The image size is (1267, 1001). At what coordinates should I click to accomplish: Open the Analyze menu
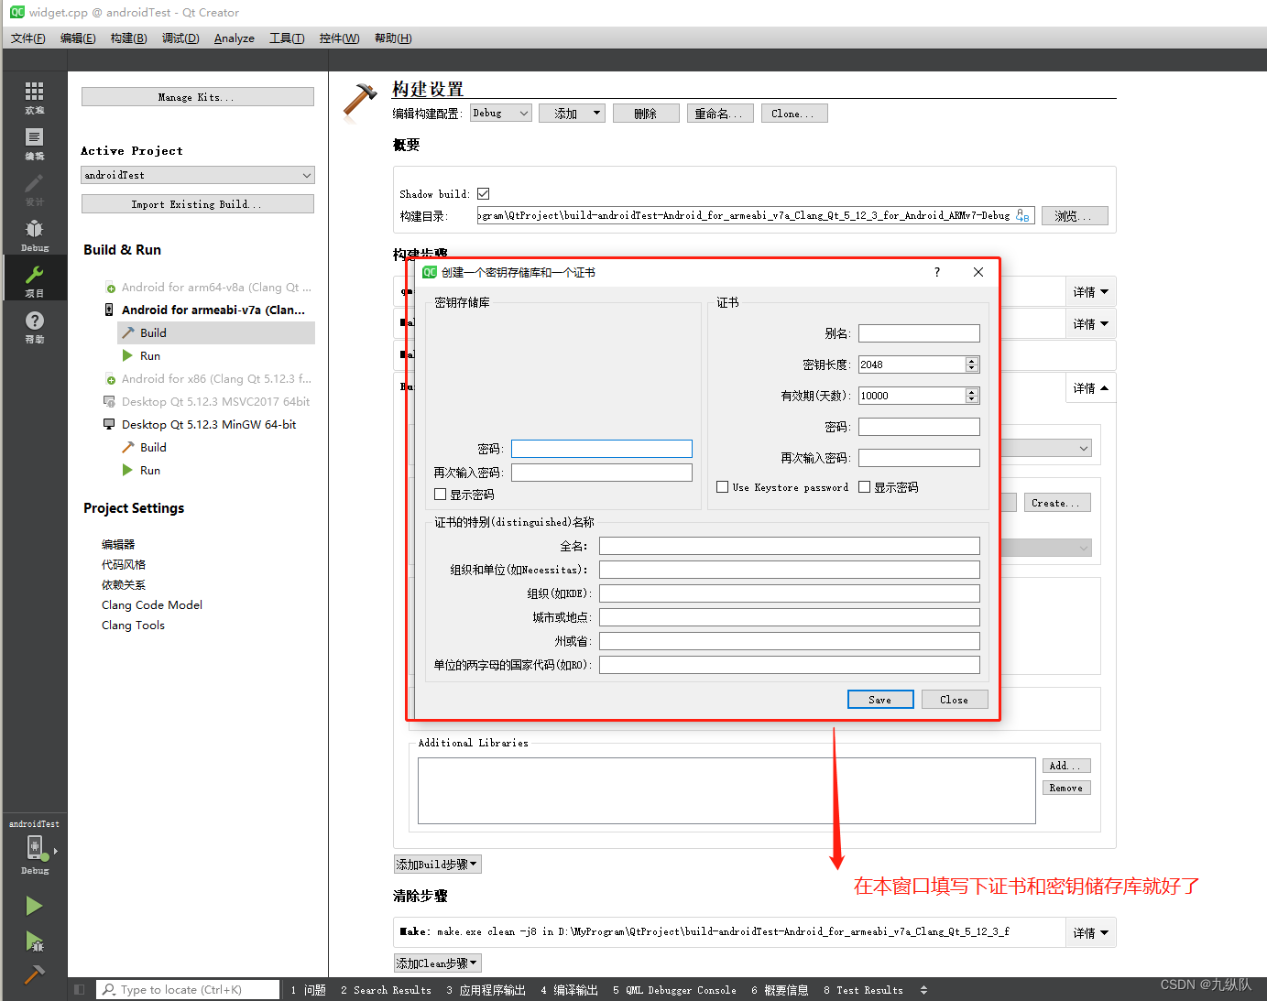tap(235, 38)
